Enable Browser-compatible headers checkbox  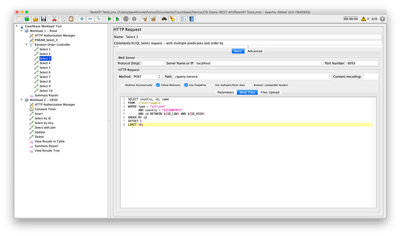(251, 85)
